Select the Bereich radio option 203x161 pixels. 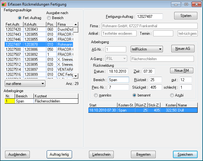point(49,18)
